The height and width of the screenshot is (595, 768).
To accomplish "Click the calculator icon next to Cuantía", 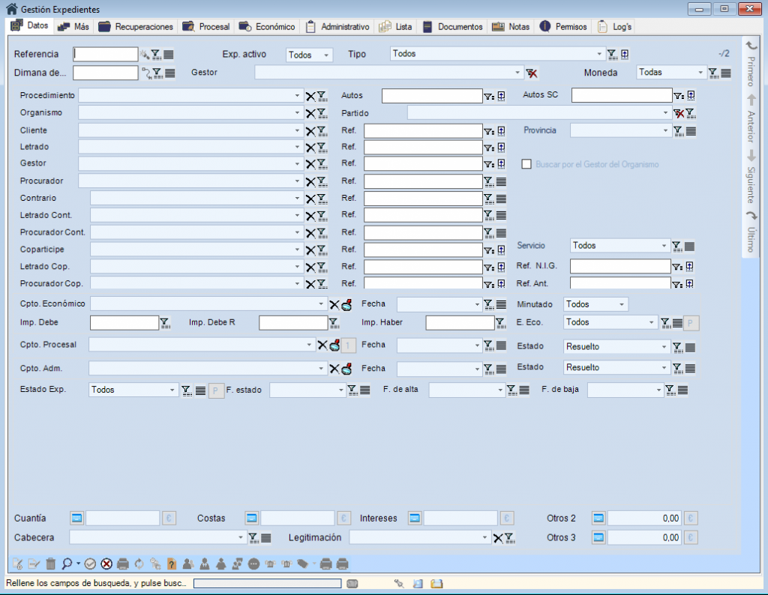I will click(x=77, y=518).
